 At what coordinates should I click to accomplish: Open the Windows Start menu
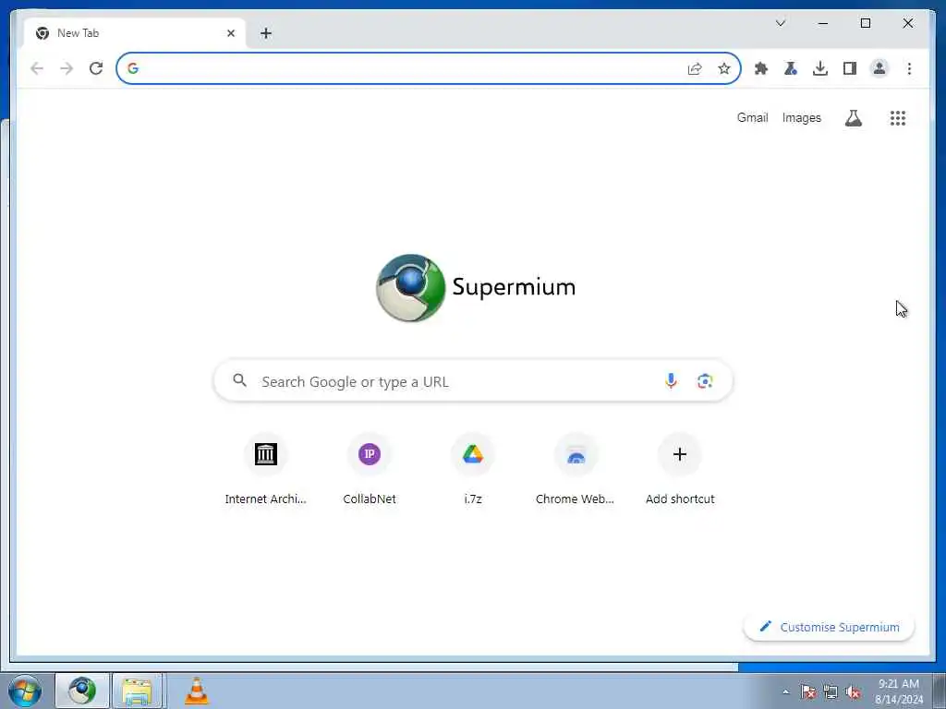pos(25,691)
